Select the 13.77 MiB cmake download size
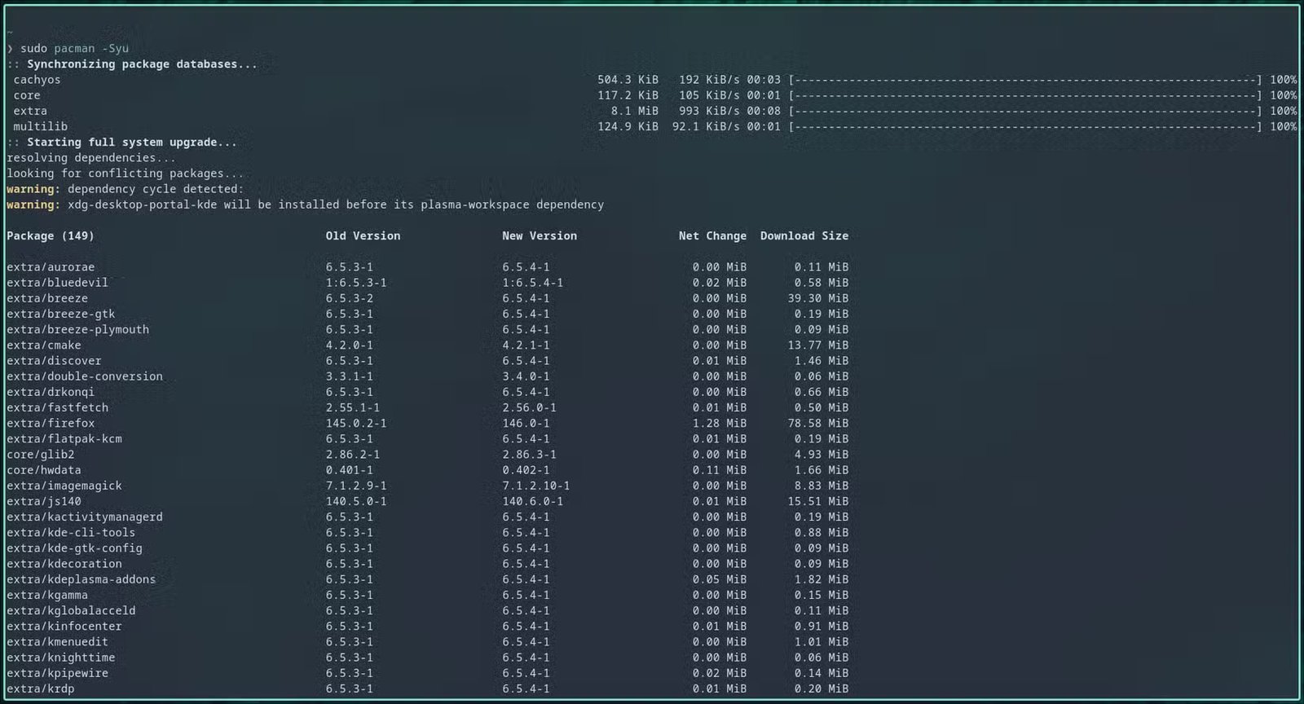1304x704 pixels. coord(817,345)
